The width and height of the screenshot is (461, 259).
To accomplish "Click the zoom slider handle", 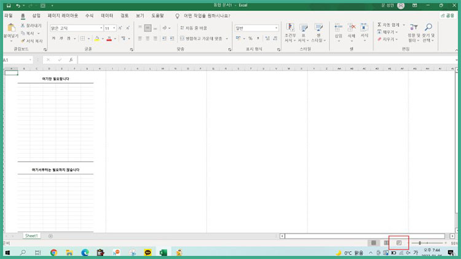I will point(420,243).
